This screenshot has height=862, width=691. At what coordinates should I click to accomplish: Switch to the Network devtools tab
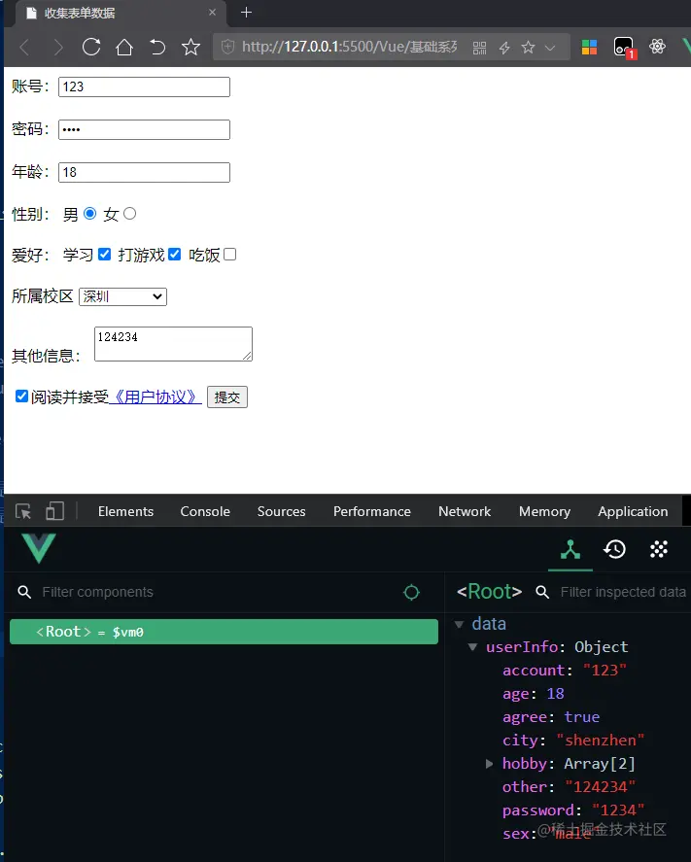pyautogui.click(x=465, y=511)
